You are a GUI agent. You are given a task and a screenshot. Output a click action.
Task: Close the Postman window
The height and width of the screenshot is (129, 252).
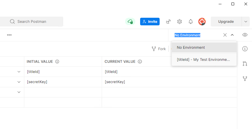(246, 4)
